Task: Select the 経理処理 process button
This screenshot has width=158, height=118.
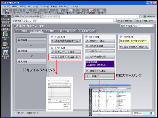Action: click(31, 51)
